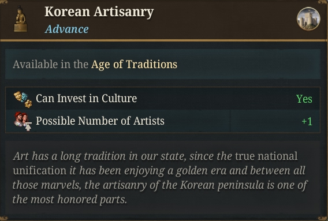This screenshot has width=328, height=221.
Task: Click the artists faces icon
Action: [23, 121]
